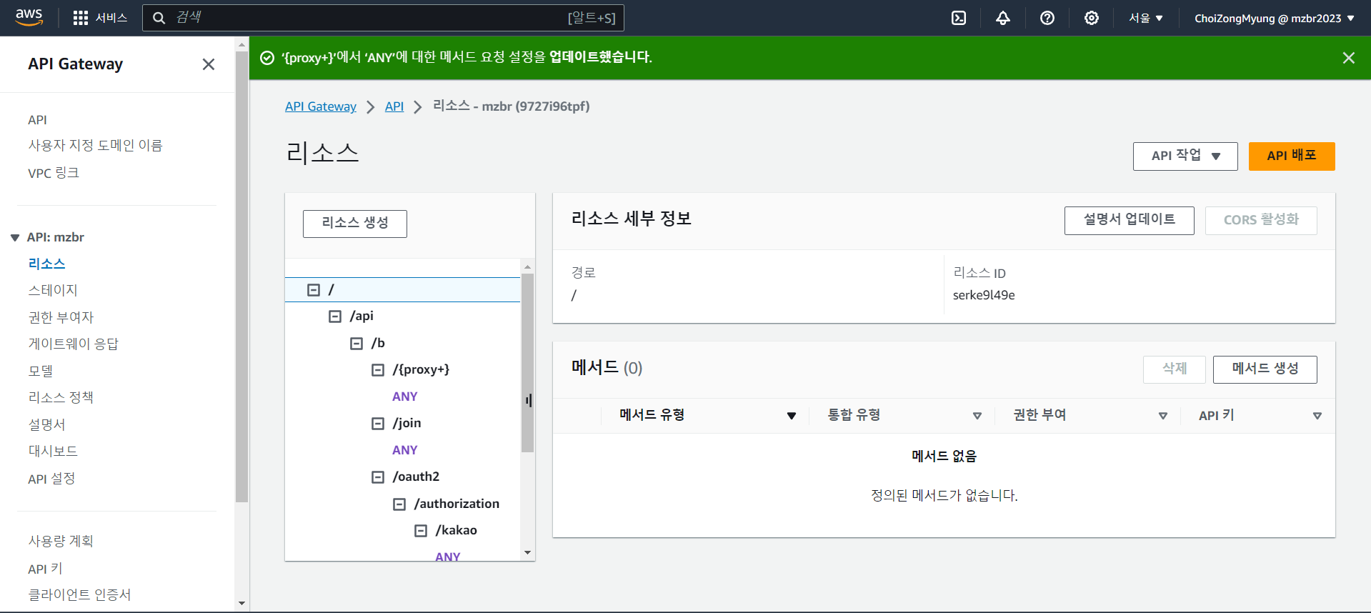This screenshot has width=1371, height=613.
Task: Collapse the root / resource node
Action: tap(313, 289)
